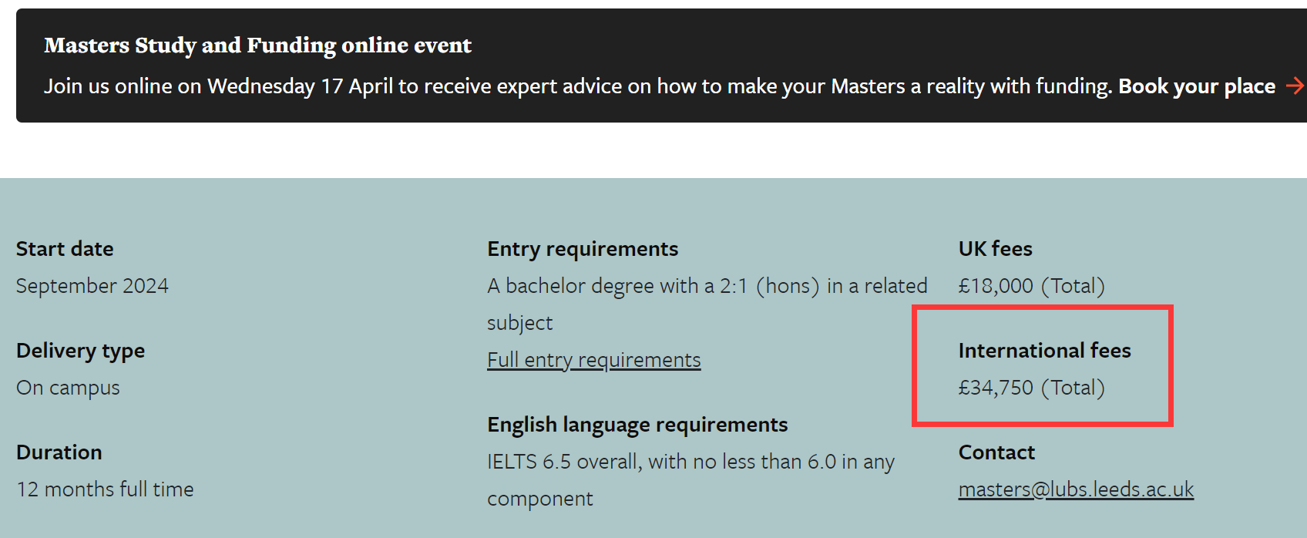
Task: Click the UK fees heading
Action: pos(996,249)
